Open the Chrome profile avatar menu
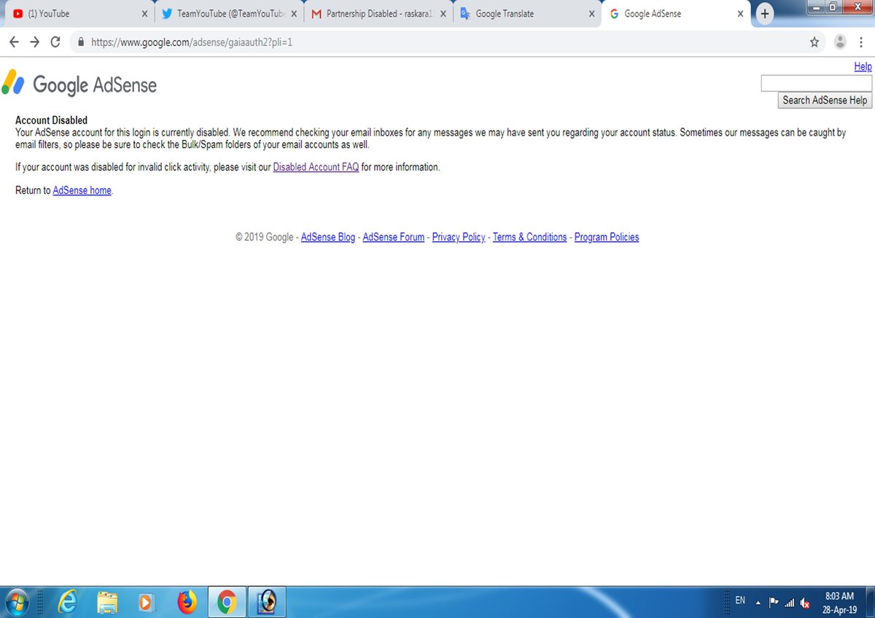 point(840,42)
